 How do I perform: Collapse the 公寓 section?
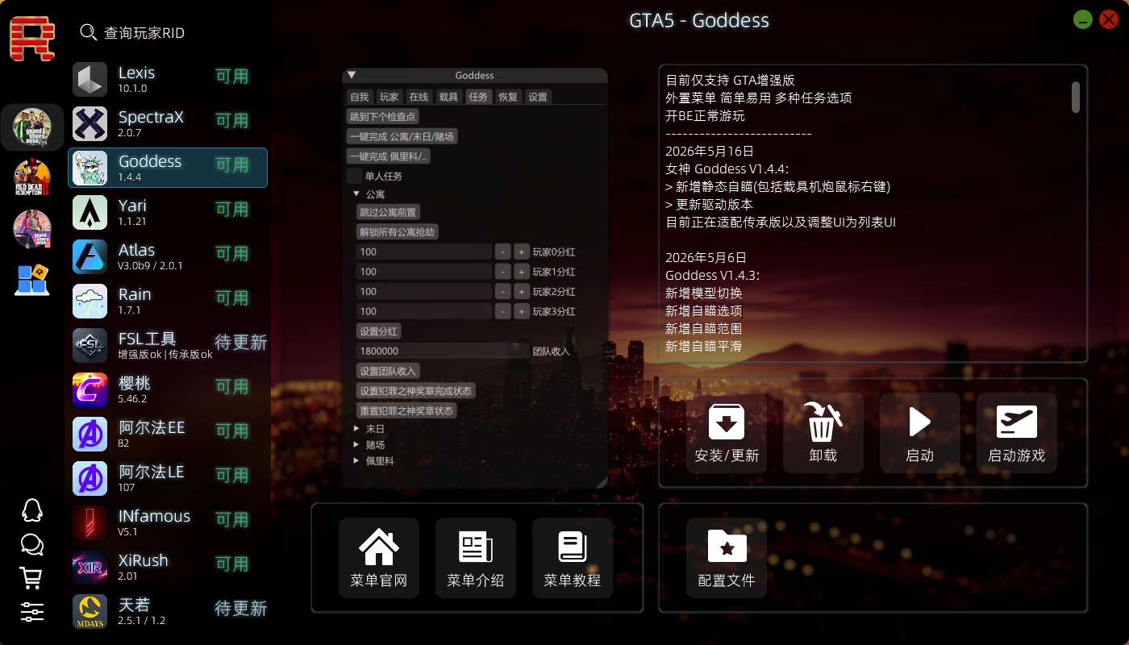click(x=356, y=194)
